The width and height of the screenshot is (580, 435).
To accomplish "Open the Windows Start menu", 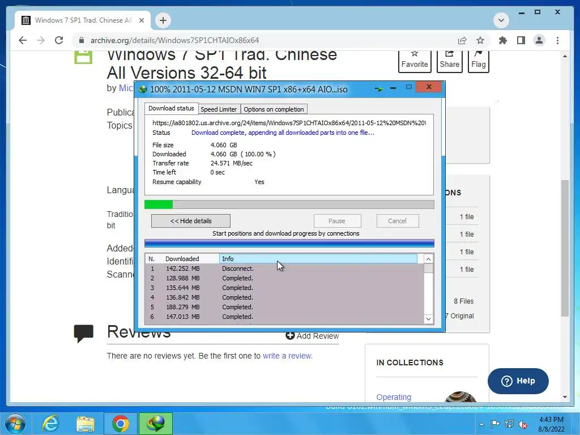I will point(15,424).
